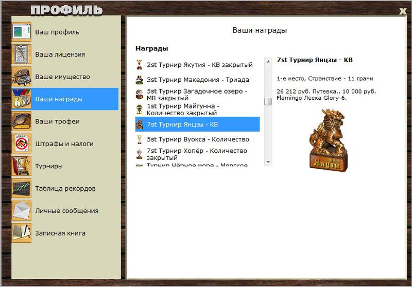Open Ваш профиль menu item
Viewport: 412px width, 287px height.
(x=65, y=32)
